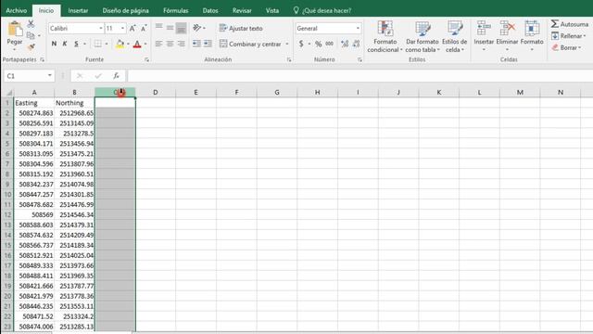Click the Borders icon
The height and width of the screenshot is (334, 593).
click(98, 44)
